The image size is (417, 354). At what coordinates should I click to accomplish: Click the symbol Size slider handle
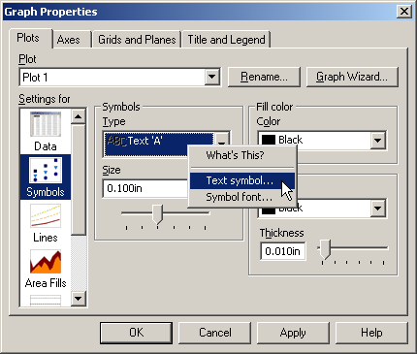(157, 214)
